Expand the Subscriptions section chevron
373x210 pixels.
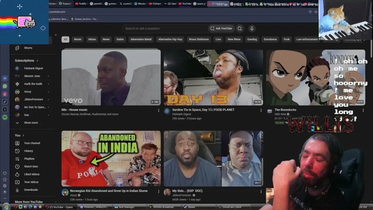[x=37, y=61]
